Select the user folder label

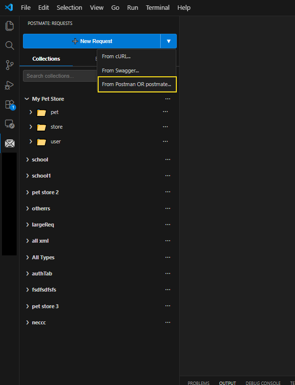(56, 141)
